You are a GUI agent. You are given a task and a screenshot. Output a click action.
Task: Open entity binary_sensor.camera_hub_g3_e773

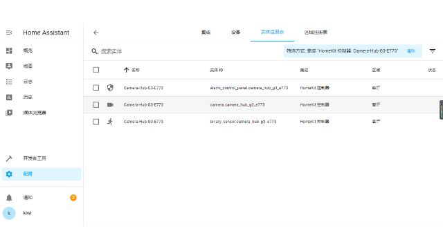tap(243, 122)
